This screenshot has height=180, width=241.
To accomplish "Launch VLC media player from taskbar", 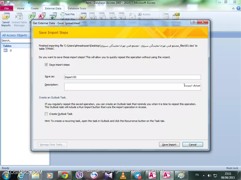I will [x=123, y=175].
